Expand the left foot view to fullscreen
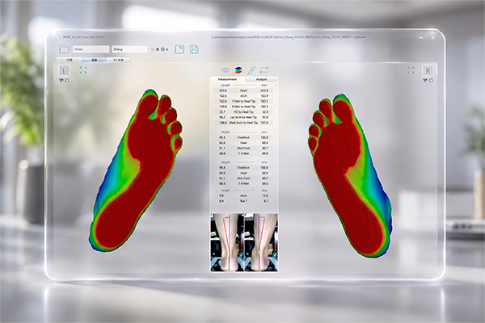Screen dimensions: 485x323 [x=83, y=70]
